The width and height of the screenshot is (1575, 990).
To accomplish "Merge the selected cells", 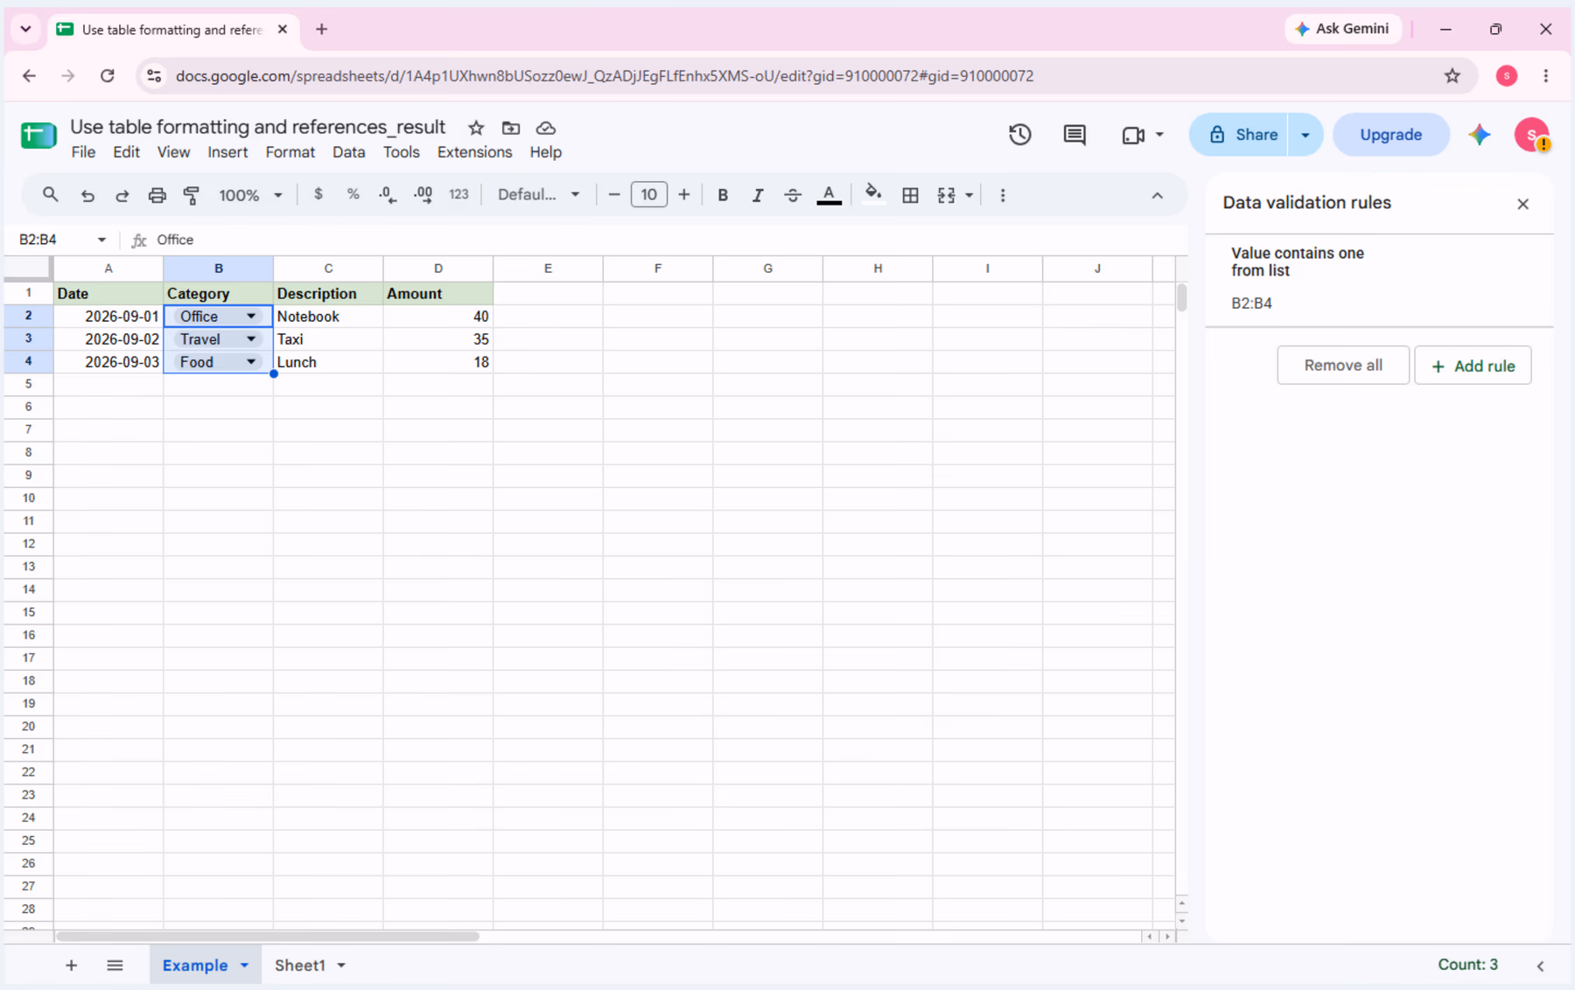I will pyautogui.click(x=946, y=195).
